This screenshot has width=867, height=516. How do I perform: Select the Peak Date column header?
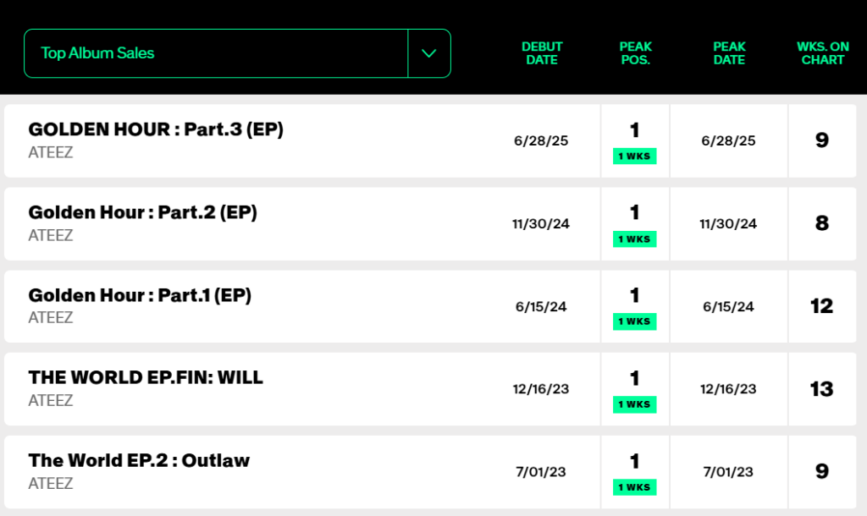(x=729, y=53)
